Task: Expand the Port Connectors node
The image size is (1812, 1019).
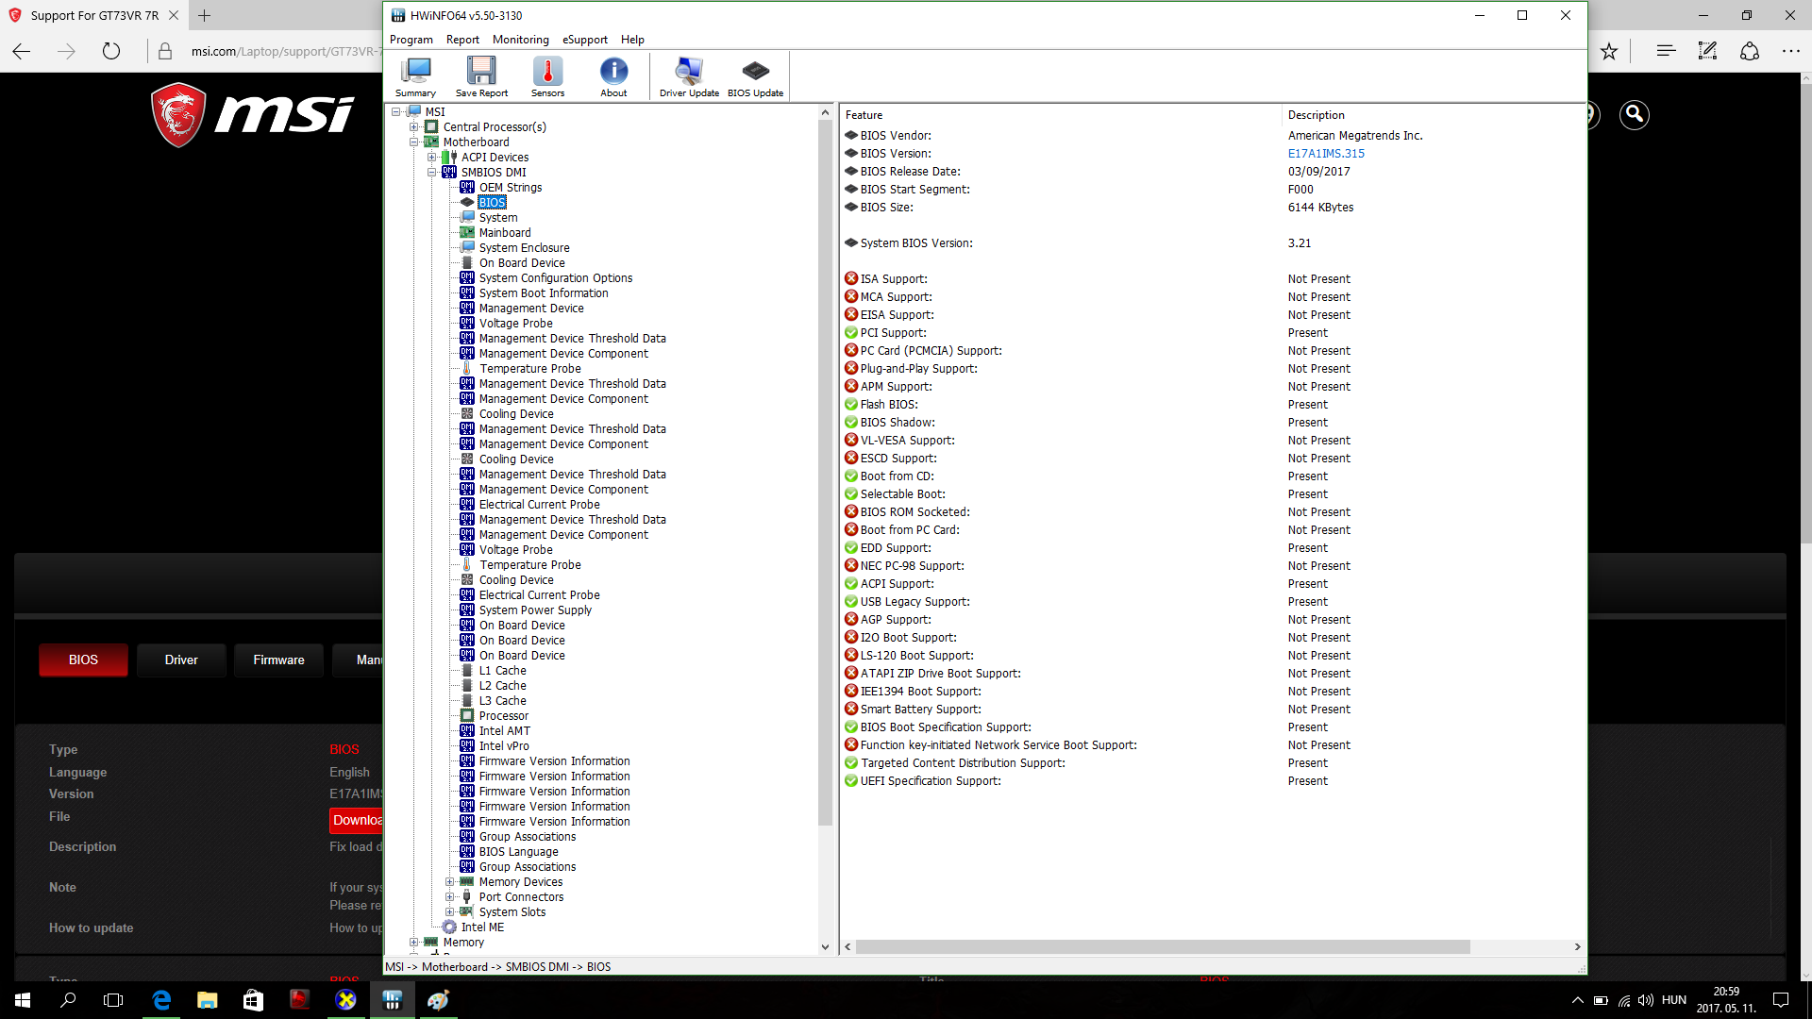Action: (449, 897)
